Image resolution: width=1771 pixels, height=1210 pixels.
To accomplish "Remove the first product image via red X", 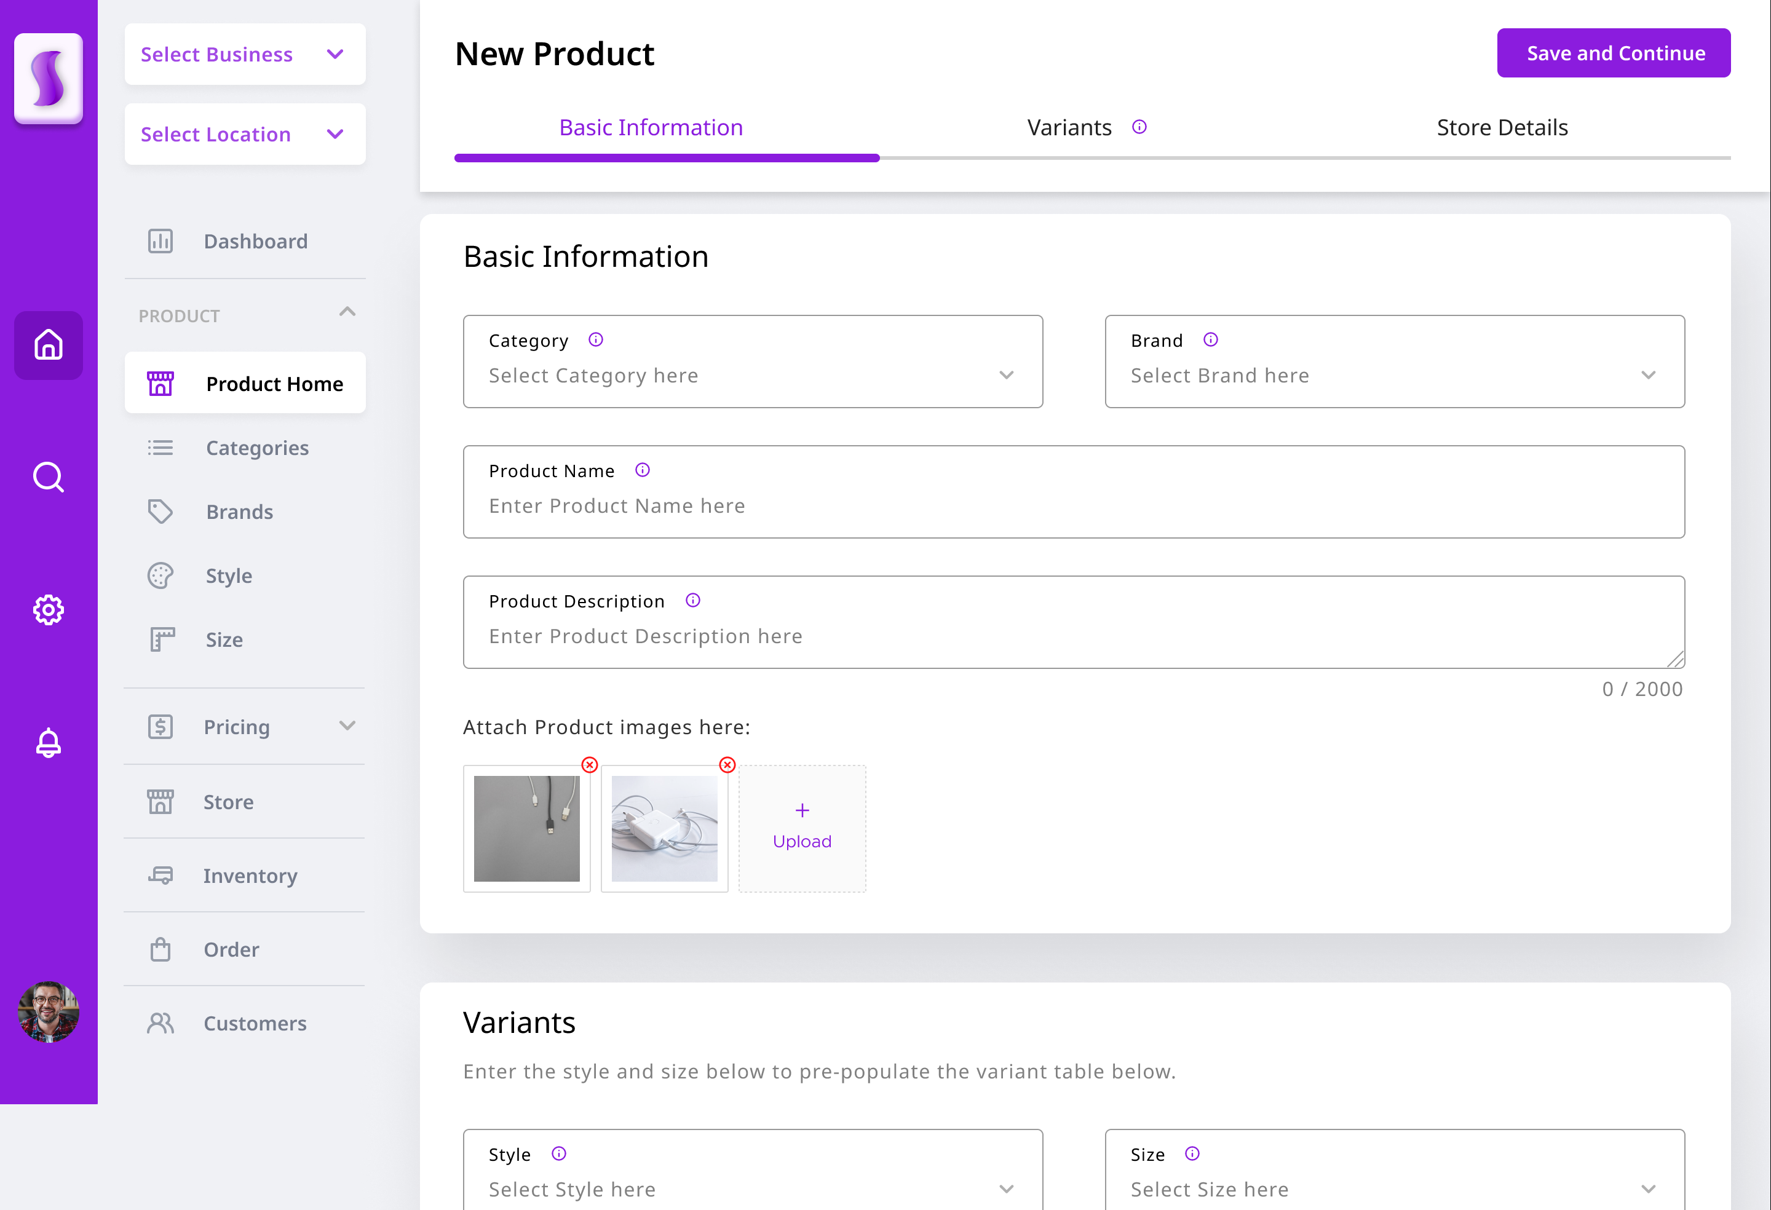I will (x=589, y=765).
